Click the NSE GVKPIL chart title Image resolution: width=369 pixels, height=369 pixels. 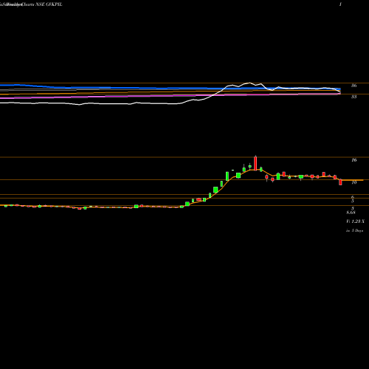point(49,4)
